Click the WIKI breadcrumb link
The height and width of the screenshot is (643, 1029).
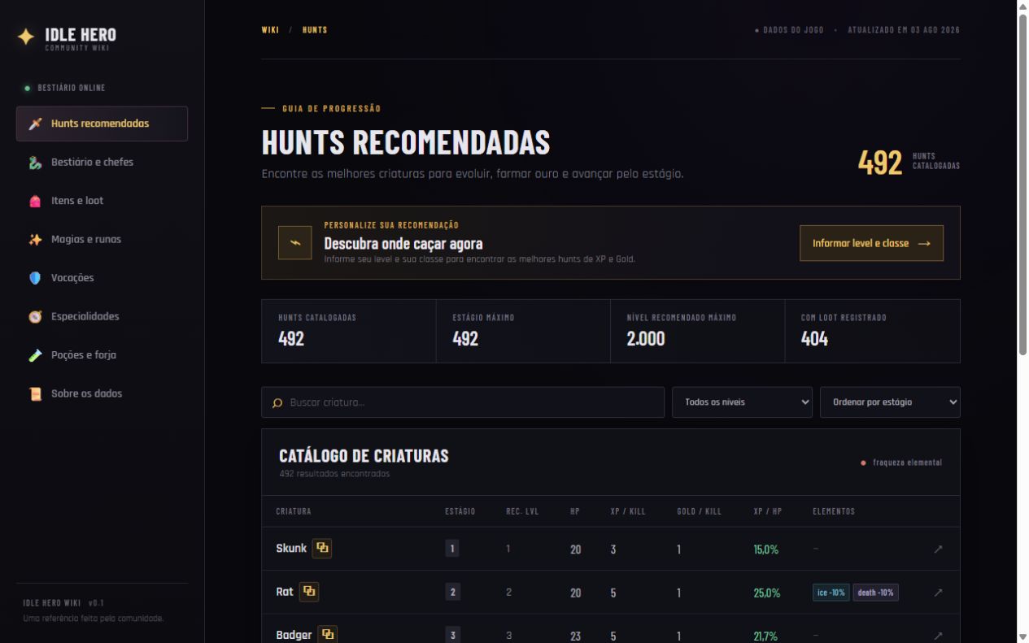pyautogui.click(x=270, y=30)
